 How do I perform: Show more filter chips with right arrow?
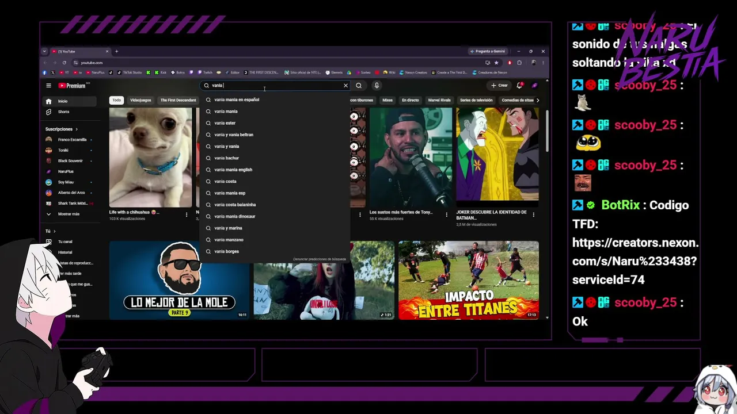538,100
